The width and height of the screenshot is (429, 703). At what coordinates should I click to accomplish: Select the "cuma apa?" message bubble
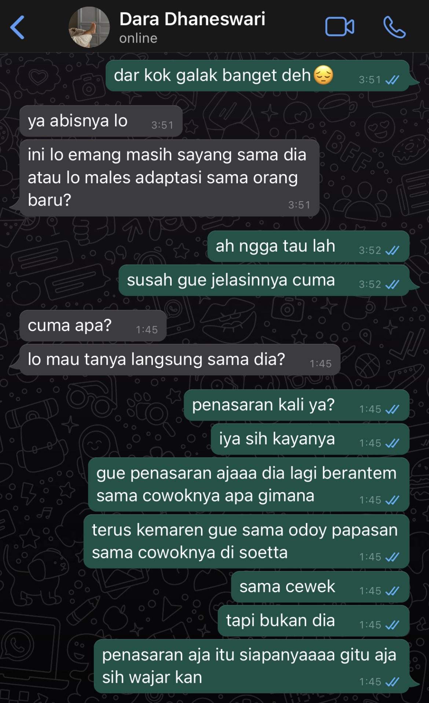pyautogui.click(x=93, y=326)
